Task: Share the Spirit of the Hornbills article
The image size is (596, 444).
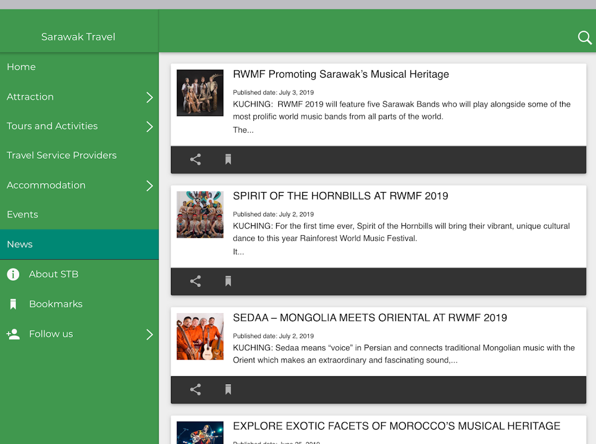Action: (196, 281)
